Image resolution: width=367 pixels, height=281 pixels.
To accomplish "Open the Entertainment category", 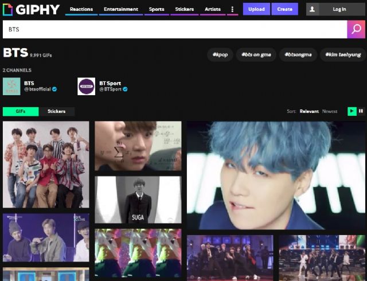I will (x=121, y=9).
